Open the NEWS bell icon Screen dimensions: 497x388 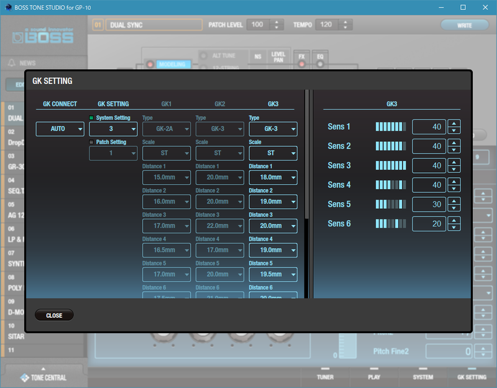[x=11, y=63]
